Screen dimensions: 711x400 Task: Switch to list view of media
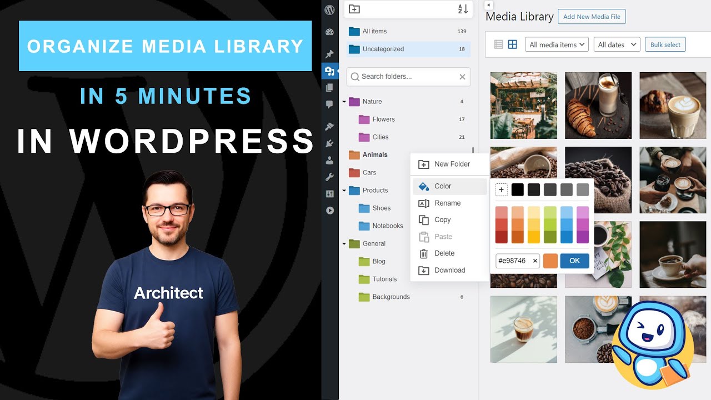(x=498, y=44)
